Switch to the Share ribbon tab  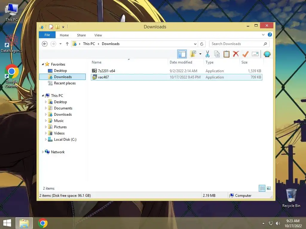pos(81,35)
